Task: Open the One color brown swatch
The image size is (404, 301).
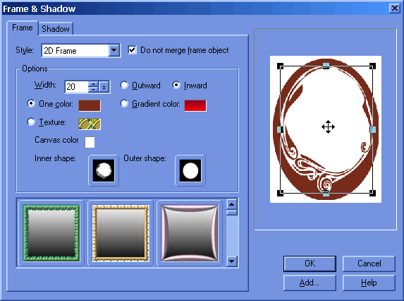Action: tap(90, 105)
